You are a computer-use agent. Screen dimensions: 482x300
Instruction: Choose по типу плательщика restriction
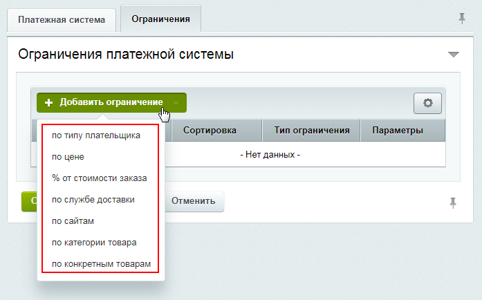pos(96,135)
